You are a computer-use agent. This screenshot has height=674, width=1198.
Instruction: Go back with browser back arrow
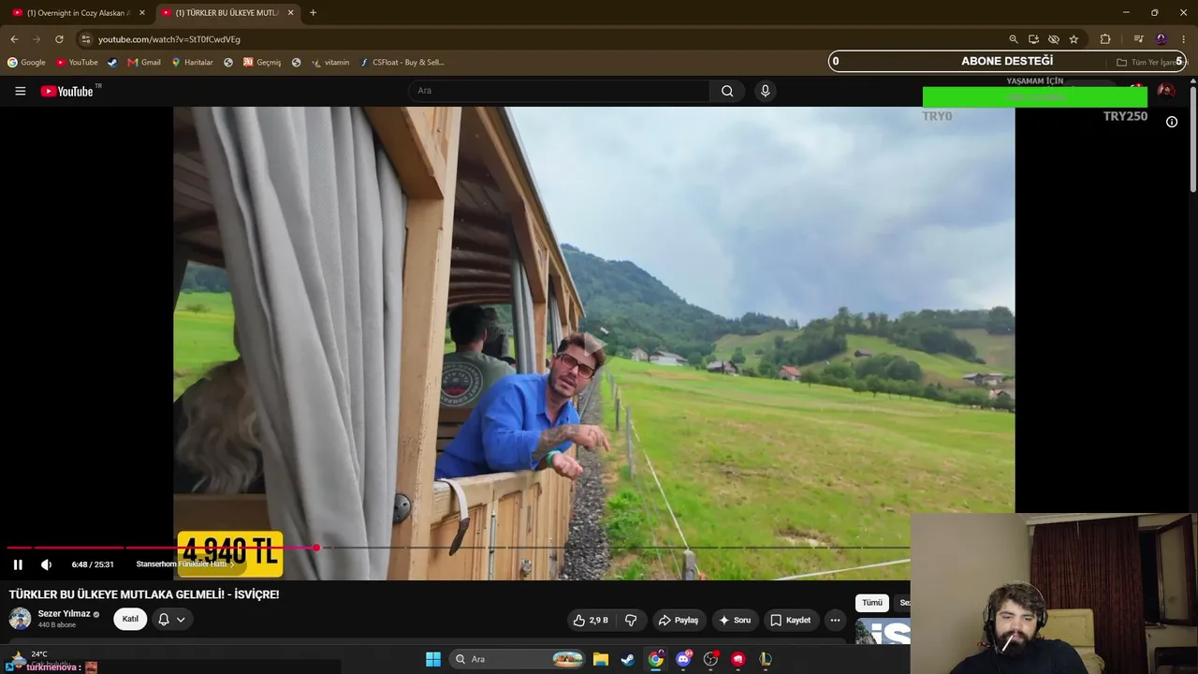pos(14,39)
